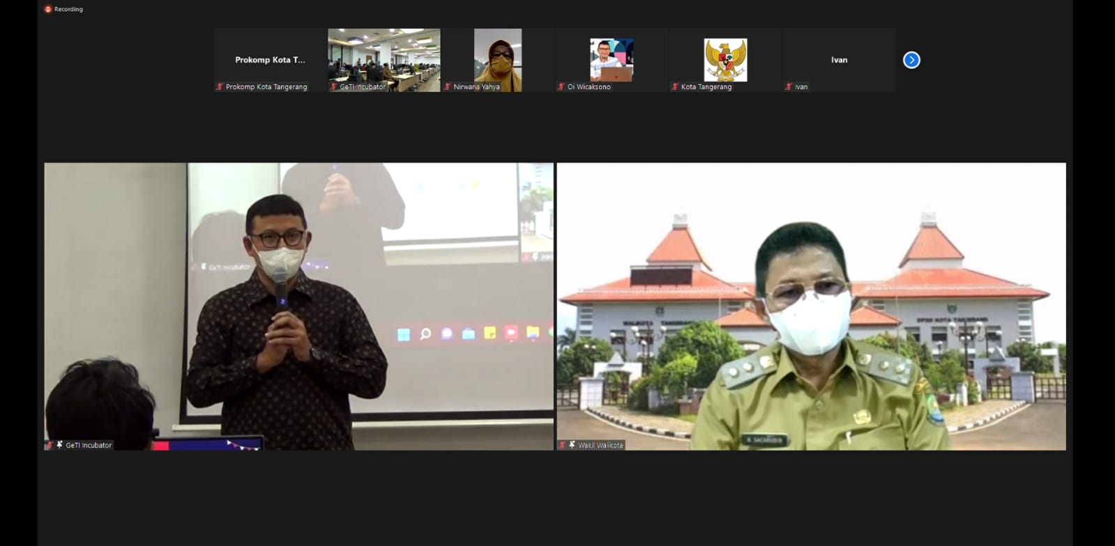Screen dimensions: 1115x546
Task: Click muted mic icon on GeTI Incubator main video
Action: coord(50,445)
